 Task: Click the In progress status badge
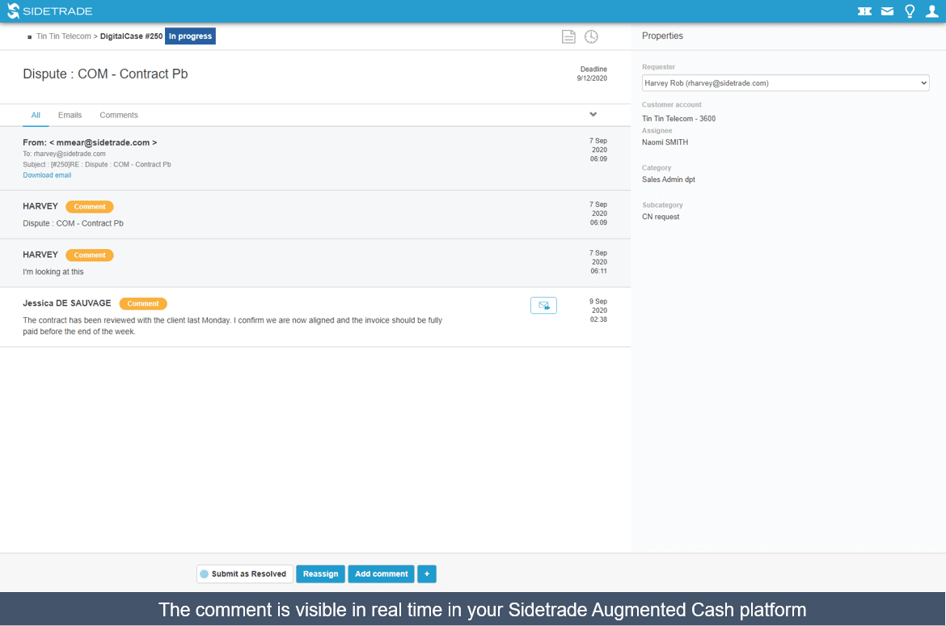(190, 36)
